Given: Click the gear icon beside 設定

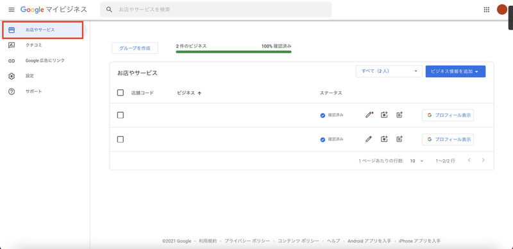Looking at the screenshot, I should tap(12, 76).
